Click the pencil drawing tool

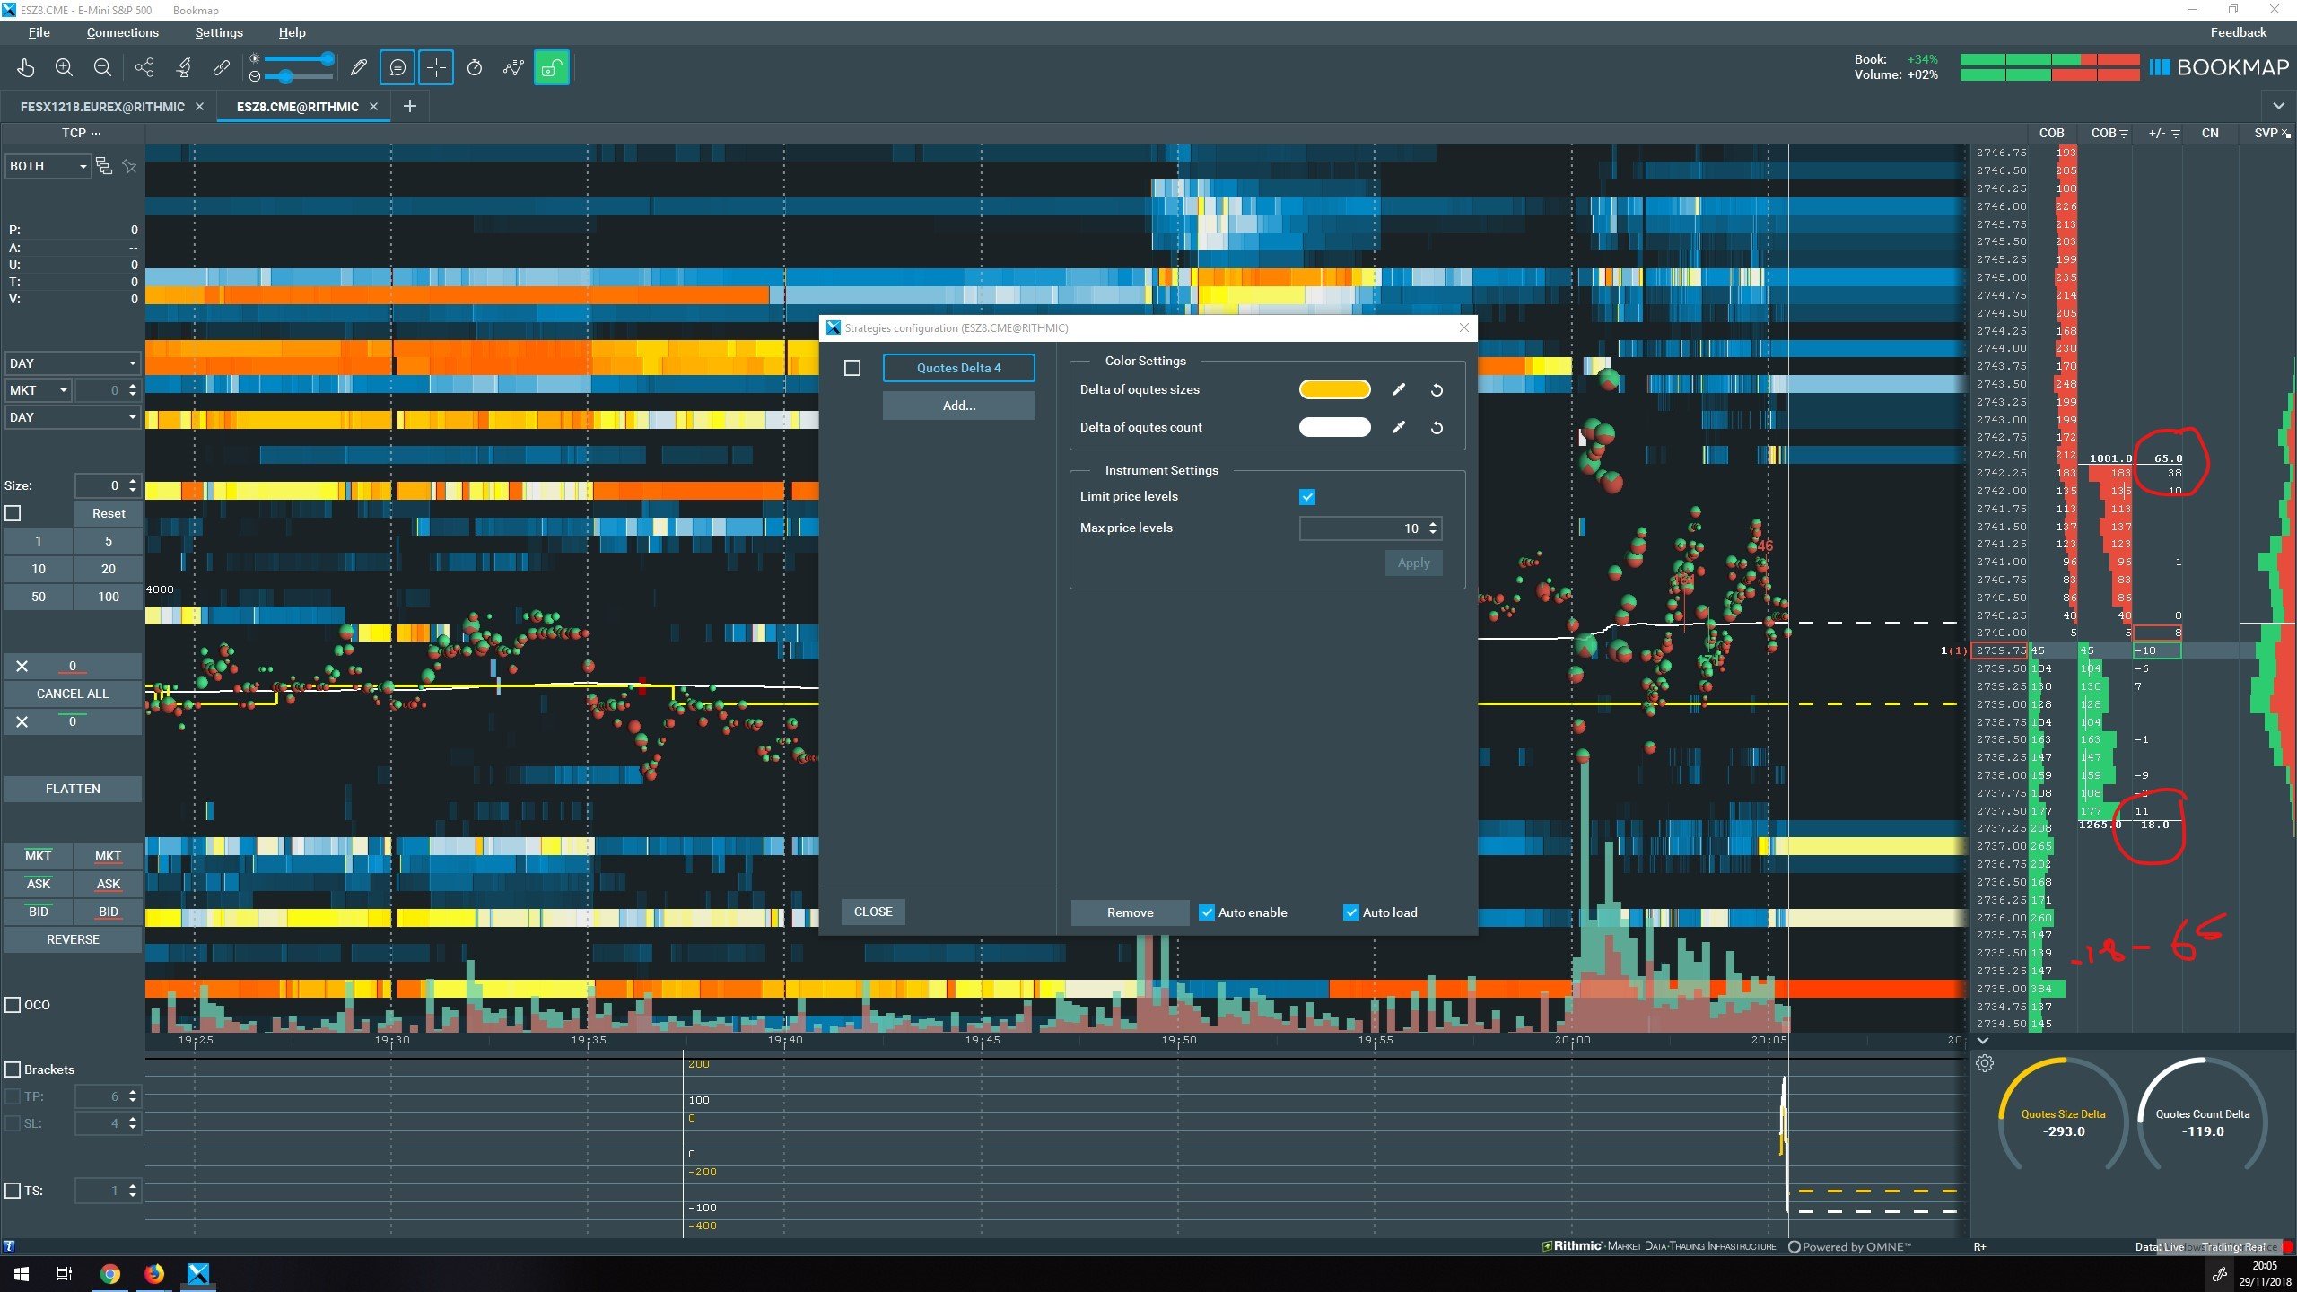pyautogui.click(x=358, y=67)
